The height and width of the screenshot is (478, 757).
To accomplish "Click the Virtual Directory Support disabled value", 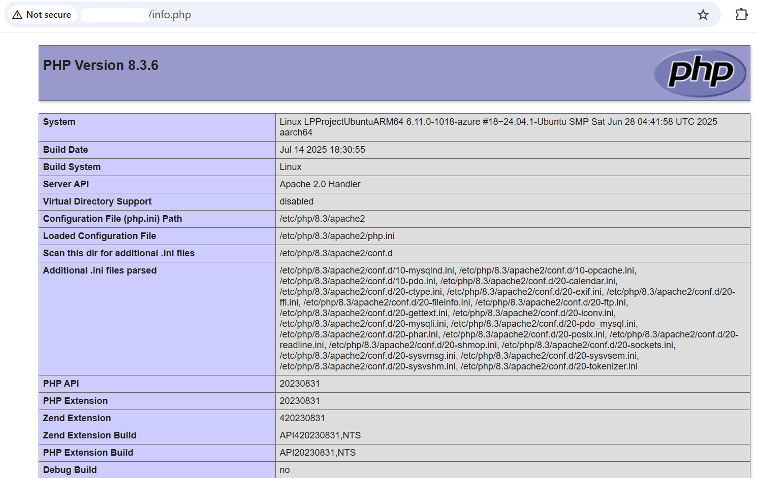I will (x=296, y=201).
